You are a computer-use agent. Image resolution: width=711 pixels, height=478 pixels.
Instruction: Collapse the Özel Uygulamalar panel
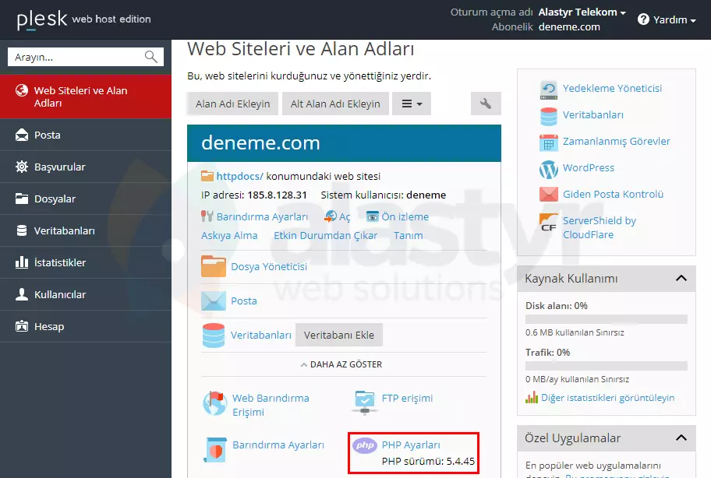681,438
